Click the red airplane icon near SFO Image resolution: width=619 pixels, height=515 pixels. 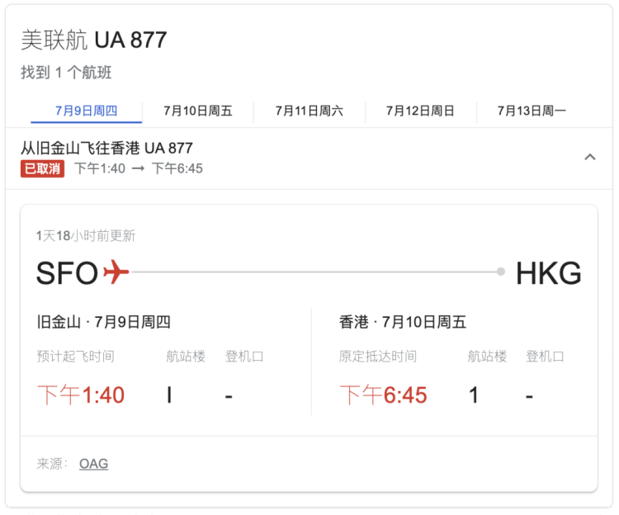pyautogui.click(x=116, y=272)
